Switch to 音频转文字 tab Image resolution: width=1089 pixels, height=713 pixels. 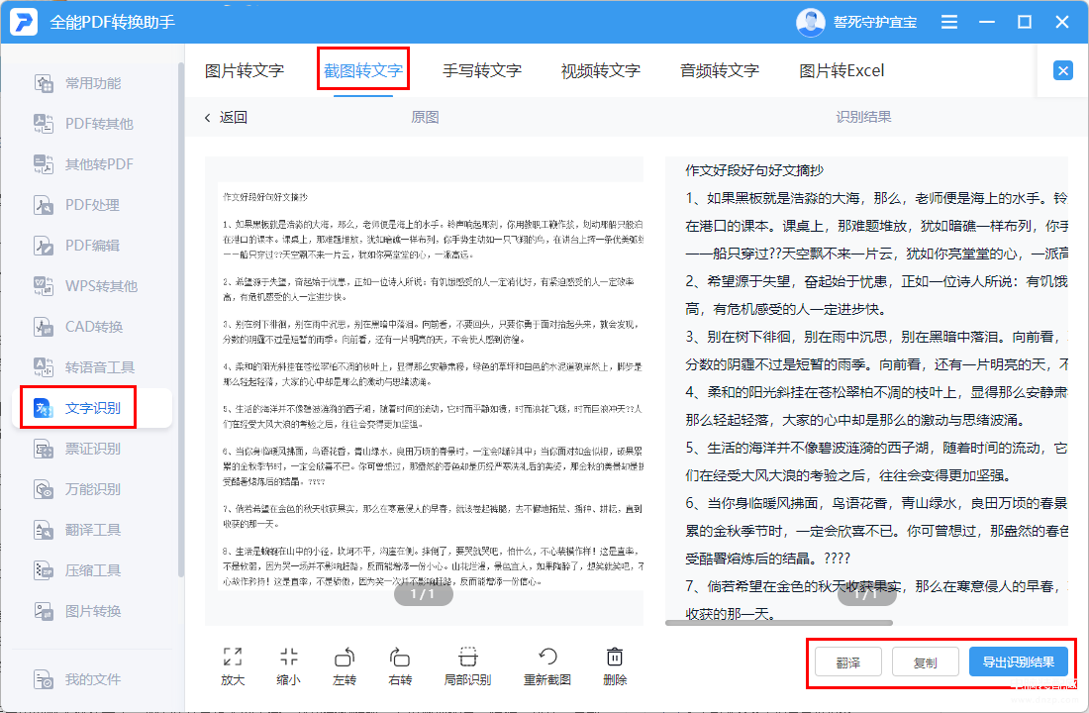point(720,70)
